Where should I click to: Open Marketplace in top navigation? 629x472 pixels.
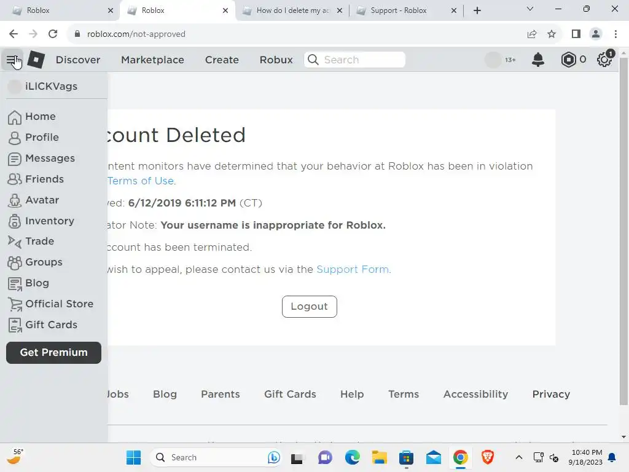(x=152, y=60)
